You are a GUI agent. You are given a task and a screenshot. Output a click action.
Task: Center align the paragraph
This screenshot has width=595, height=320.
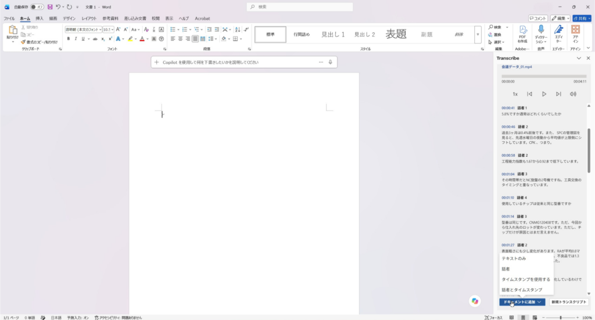[x=180, y=39]
